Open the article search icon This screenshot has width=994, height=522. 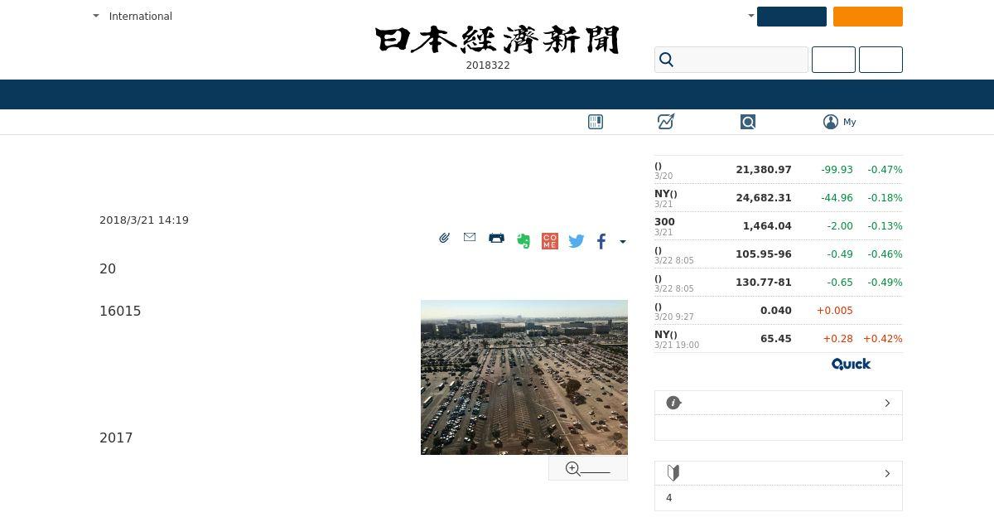click(x=748, y=122)
